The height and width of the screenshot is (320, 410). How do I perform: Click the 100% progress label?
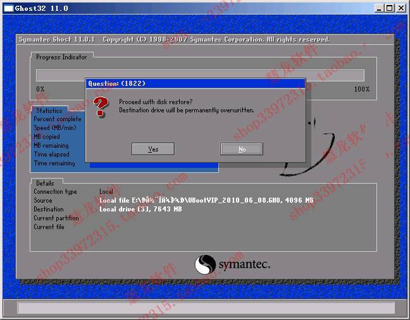coord(361,89)
